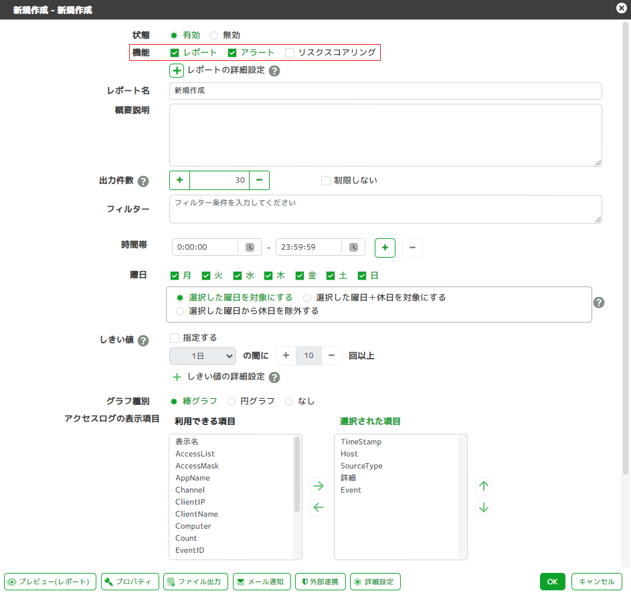
Task: Move selected item up with up arrow
Action: pyautogui.click(x=484, y=486)
